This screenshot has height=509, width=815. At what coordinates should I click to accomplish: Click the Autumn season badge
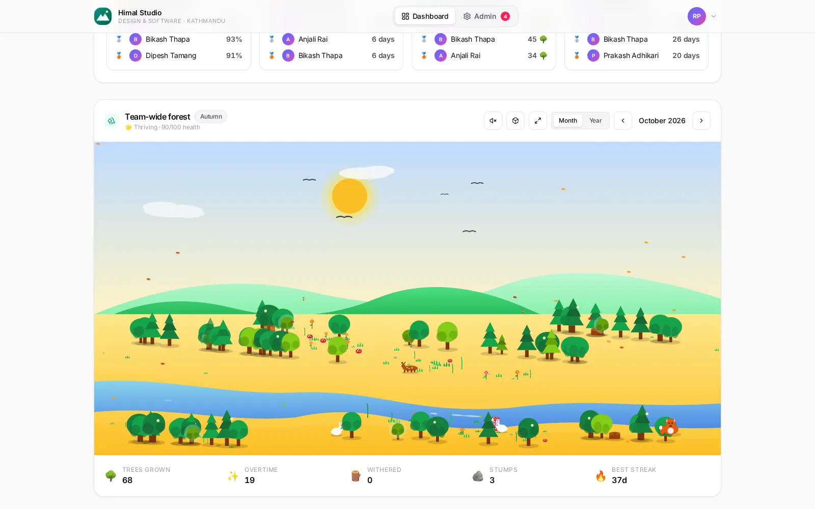[x=211, y=117]
